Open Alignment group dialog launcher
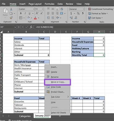Screen dimensions: 114x121 click(66, 22)
